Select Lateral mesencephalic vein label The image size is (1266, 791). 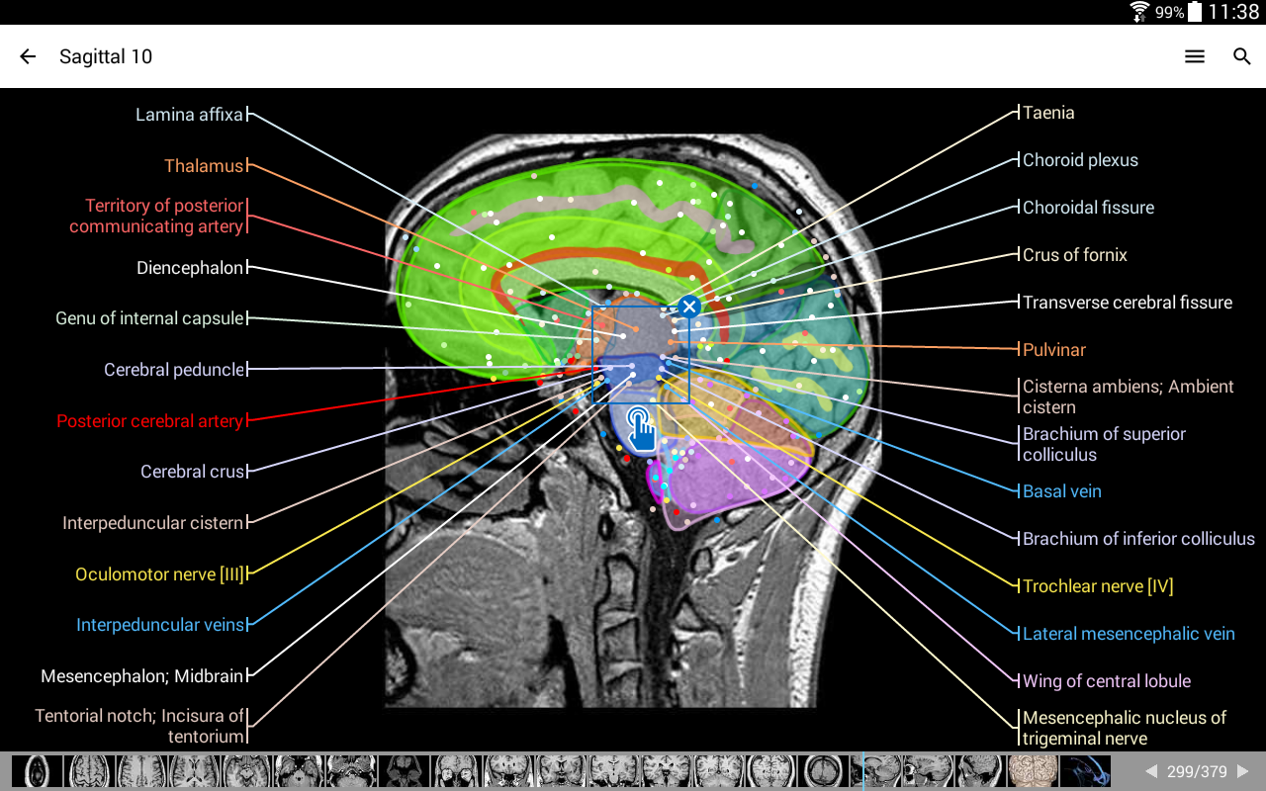tap(1129, 634)
